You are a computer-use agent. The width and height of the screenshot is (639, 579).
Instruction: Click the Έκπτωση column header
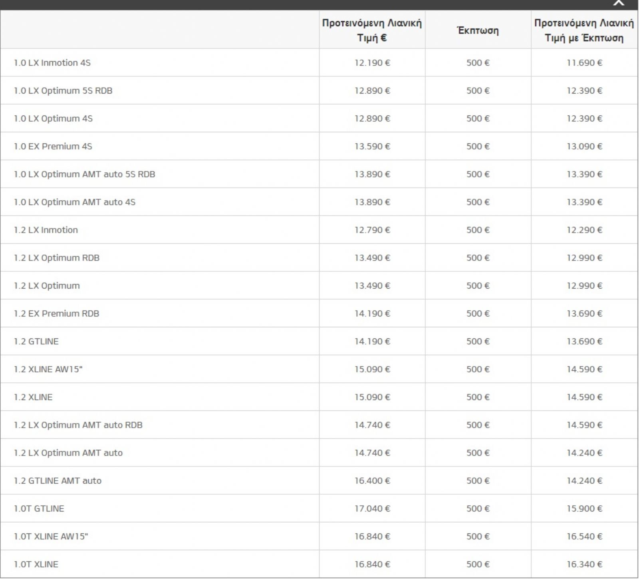tap(478, 30)
